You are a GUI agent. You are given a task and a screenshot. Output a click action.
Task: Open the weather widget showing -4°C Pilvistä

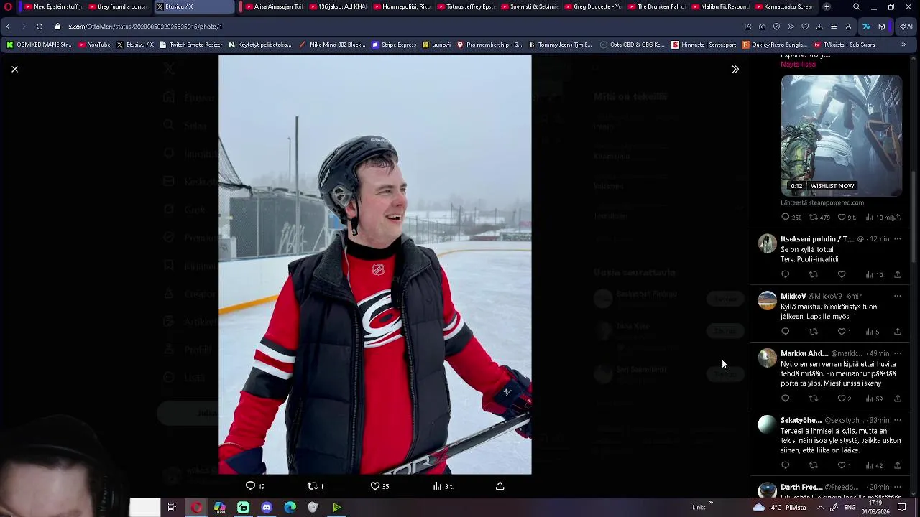pyautogui.click(x=779, y=508)
